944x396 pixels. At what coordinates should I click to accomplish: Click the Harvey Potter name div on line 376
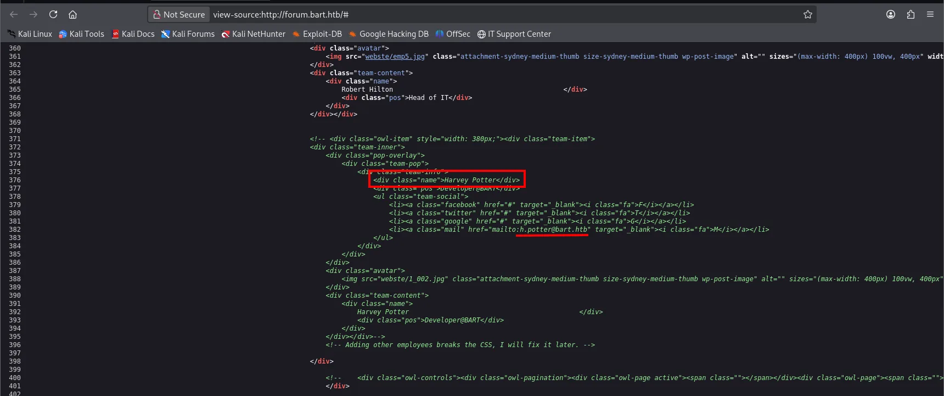447,180
